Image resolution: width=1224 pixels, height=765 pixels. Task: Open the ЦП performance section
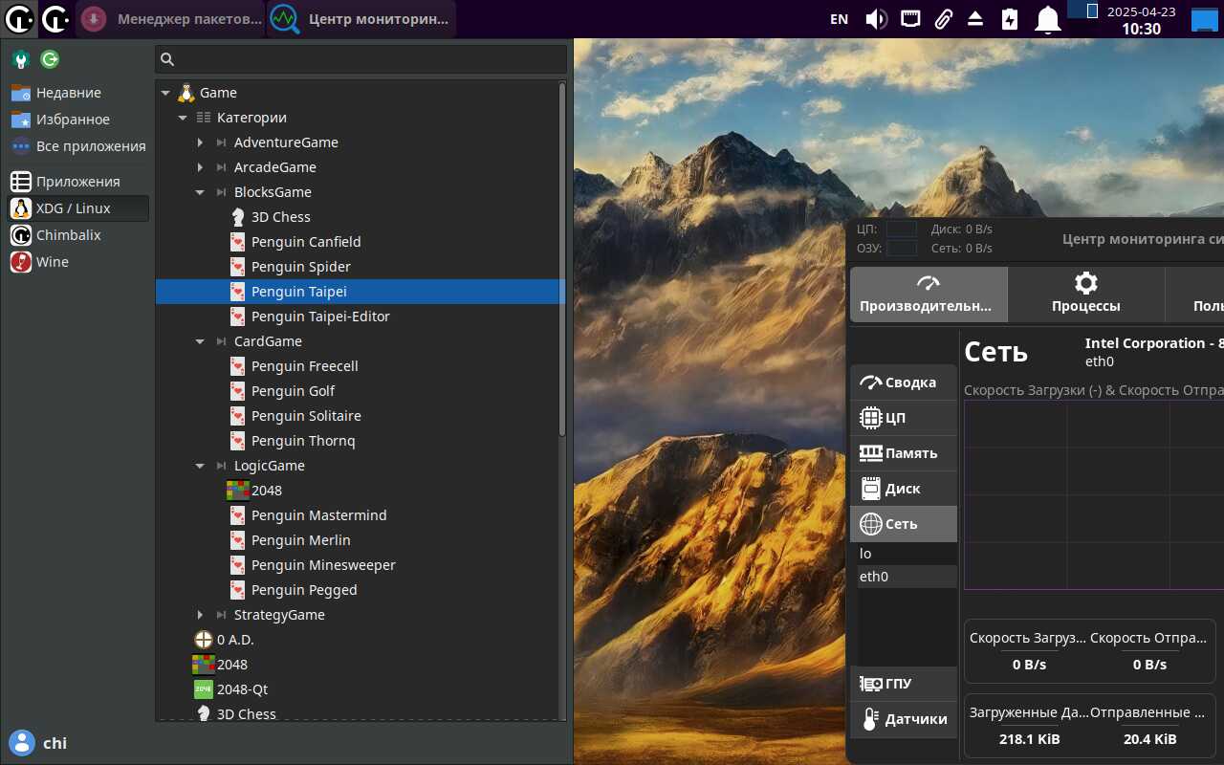point(904,418)
